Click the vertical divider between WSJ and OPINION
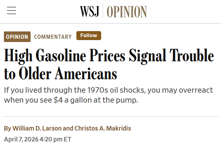The height and width of the screenshot is (144, 221). pyautogui.click(x=103, y=11)
